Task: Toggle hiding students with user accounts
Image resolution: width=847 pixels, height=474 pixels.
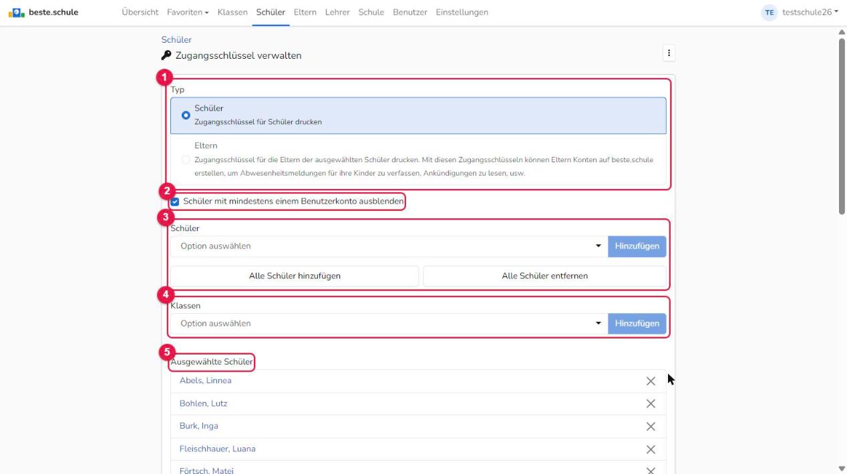Action: 175,201
